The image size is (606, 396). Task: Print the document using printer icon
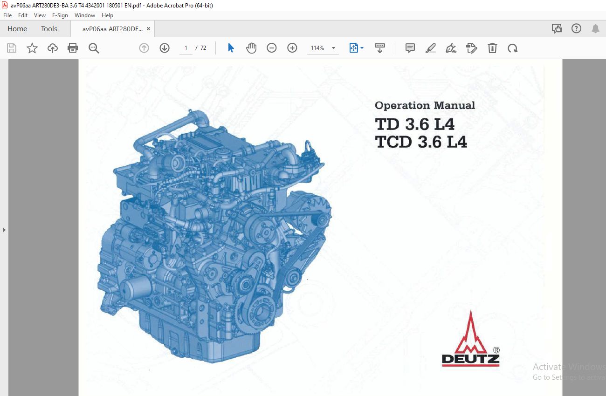[73, 48]
